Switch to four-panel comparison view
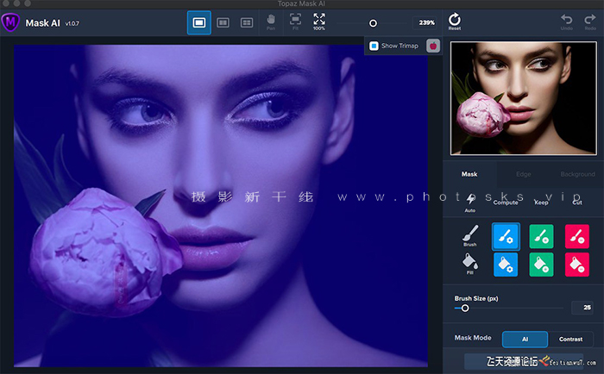Viewport: 604px width, 374px height. (247, 22)
